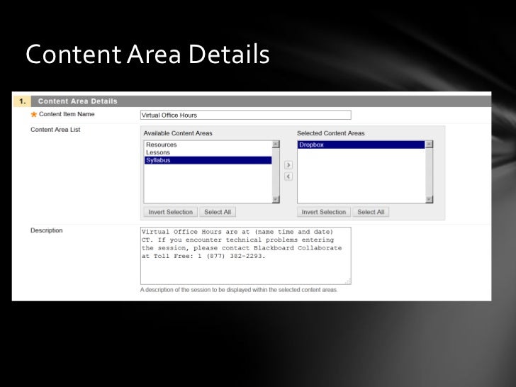This screenshot has height=387, width=516.
Task: Move selection right with the arrow button
Action: point(288,165)
